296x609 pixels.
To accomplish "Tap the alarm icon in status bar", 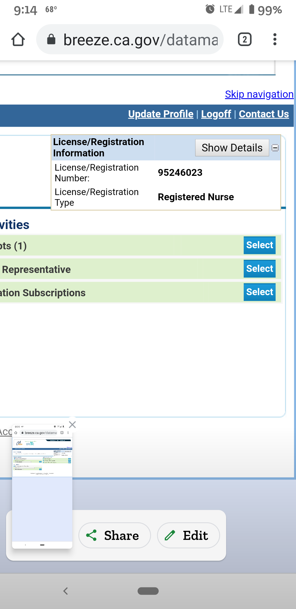I will tap(210, 9).
